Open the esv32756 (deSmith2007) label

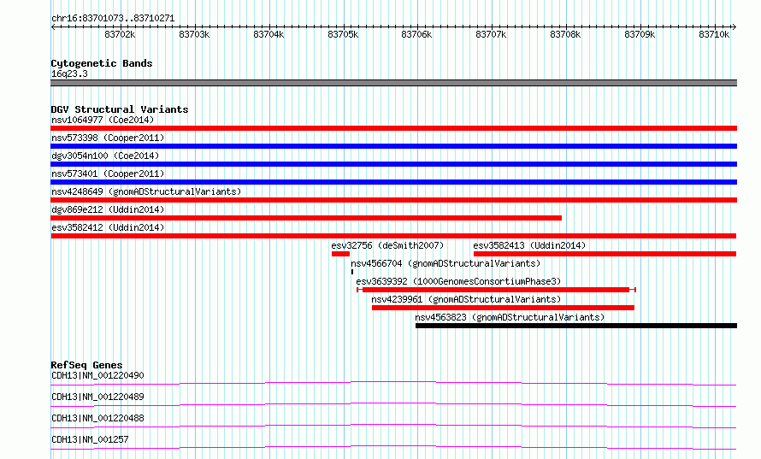click(x=387, y=245)
